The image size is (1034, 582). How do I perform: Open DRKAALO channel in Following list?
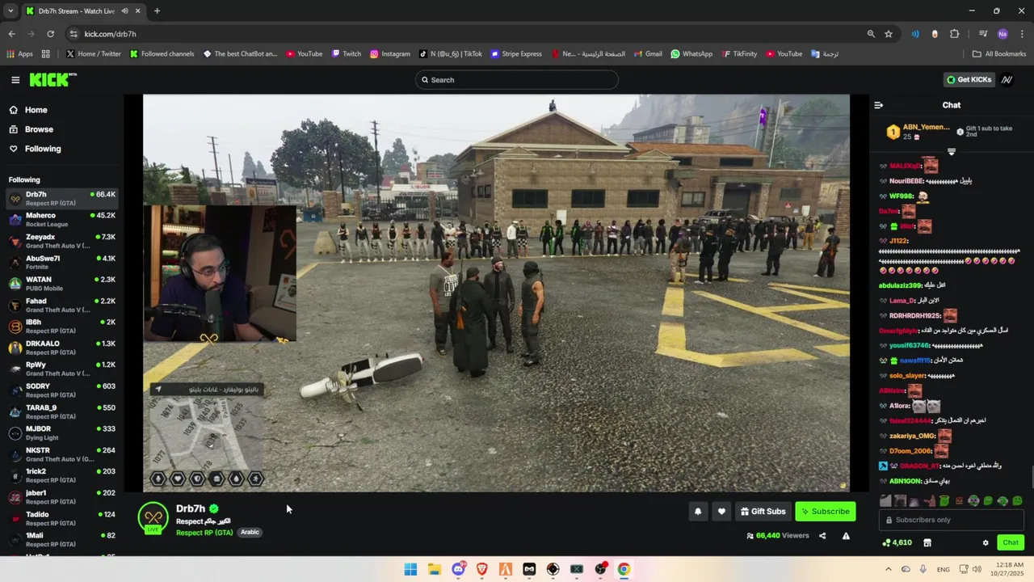point(62,348)
